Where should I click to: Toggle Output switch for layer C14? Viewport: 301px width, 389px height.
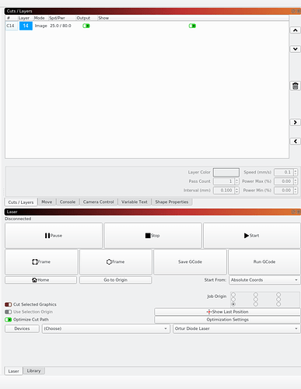coord(86,26)
